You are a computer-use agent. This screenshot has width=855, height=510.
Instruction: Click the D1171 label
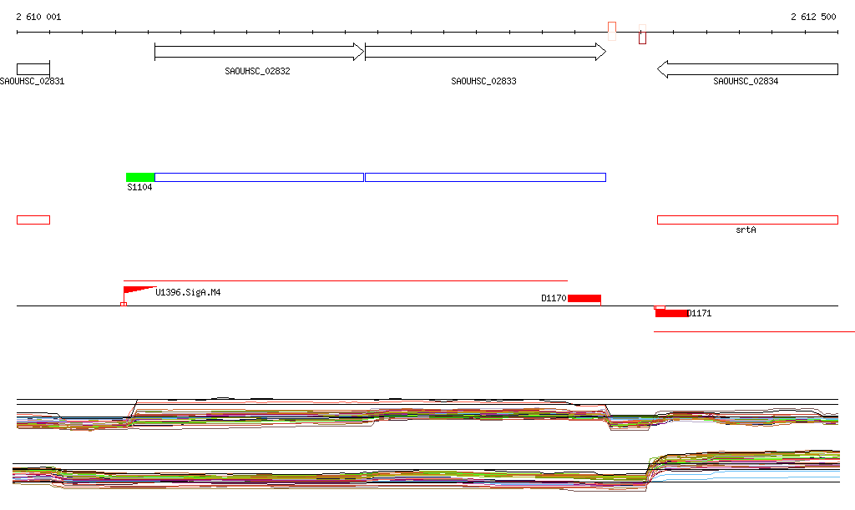700,313
